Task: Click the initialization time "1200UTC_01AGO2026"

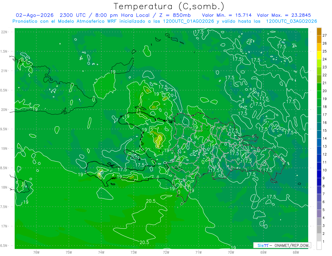Action: click(x=188, y=21)
